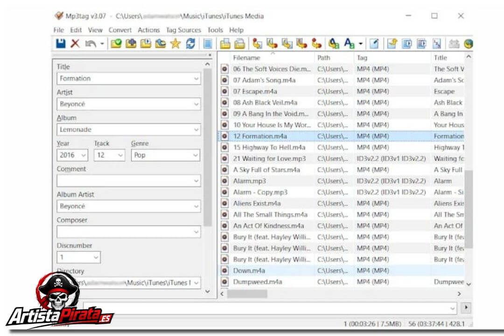
Task: Select the file 15 Highway To Hell.m4a
Action: 342,147
